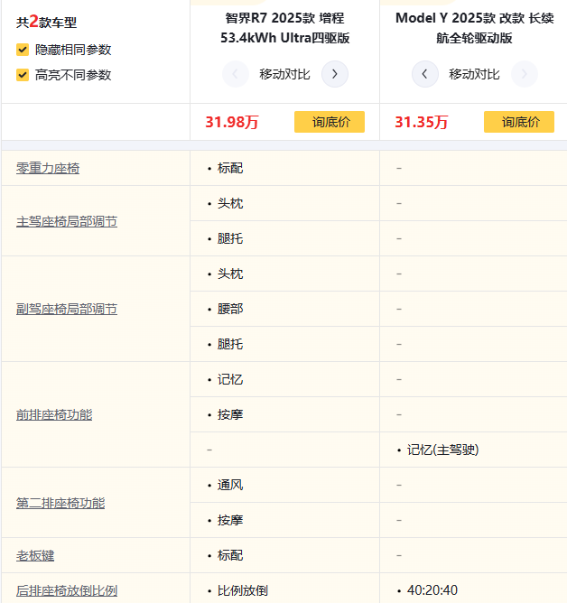This screenshot has height=603, width=567.
Task: Open 副驾座椅局部调节 parameter link
Action: 67,309
